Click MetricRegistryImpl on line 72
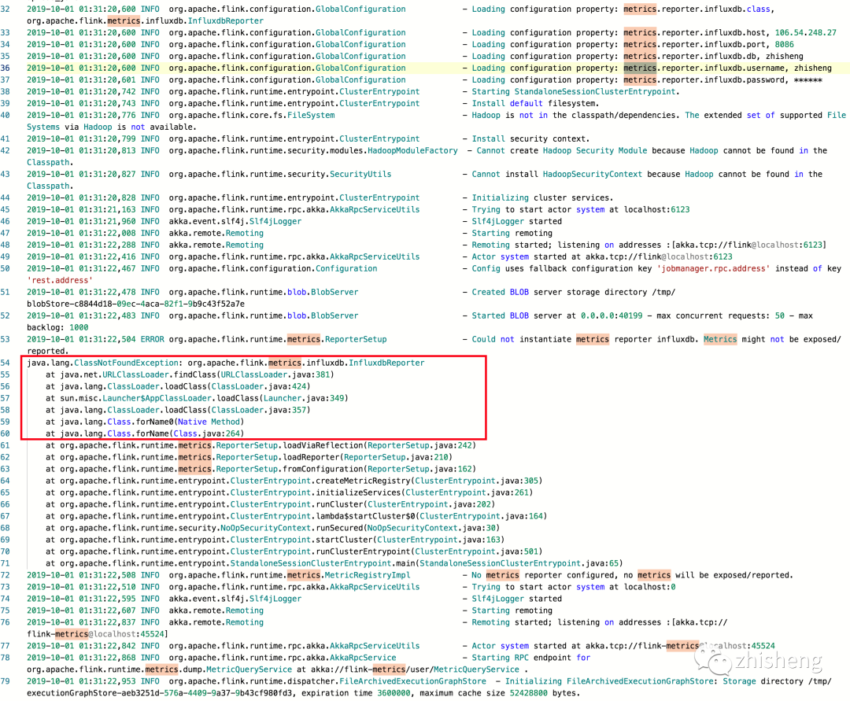This screenshot has height=701, width=850. 368,575
